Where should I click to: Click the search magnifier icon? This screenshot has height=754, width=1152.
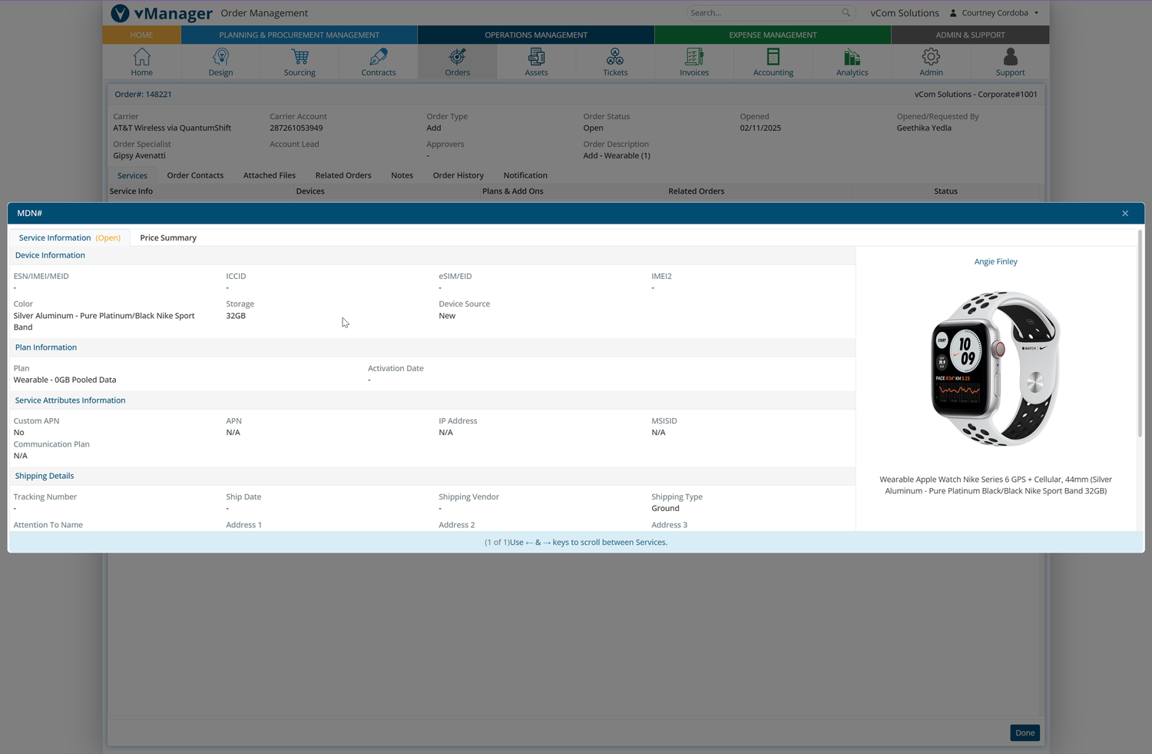click(x=846, y=12)
